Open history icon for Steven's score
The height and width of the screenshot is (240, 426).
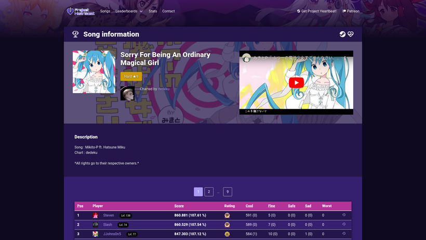[344, 215]
